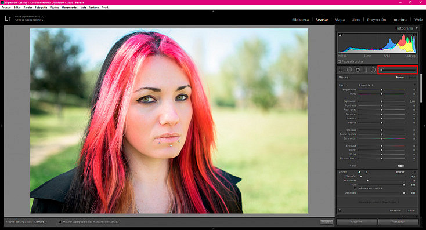Screen dimensions: 426x230
Task: Switch to the Biblioteca module
Action: click(x=300, y=20)
